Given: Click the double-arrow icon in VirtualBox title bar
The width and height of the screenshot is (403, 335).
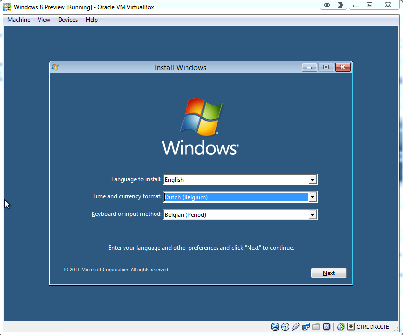Looking at the screenshot, I should (327, 5).
